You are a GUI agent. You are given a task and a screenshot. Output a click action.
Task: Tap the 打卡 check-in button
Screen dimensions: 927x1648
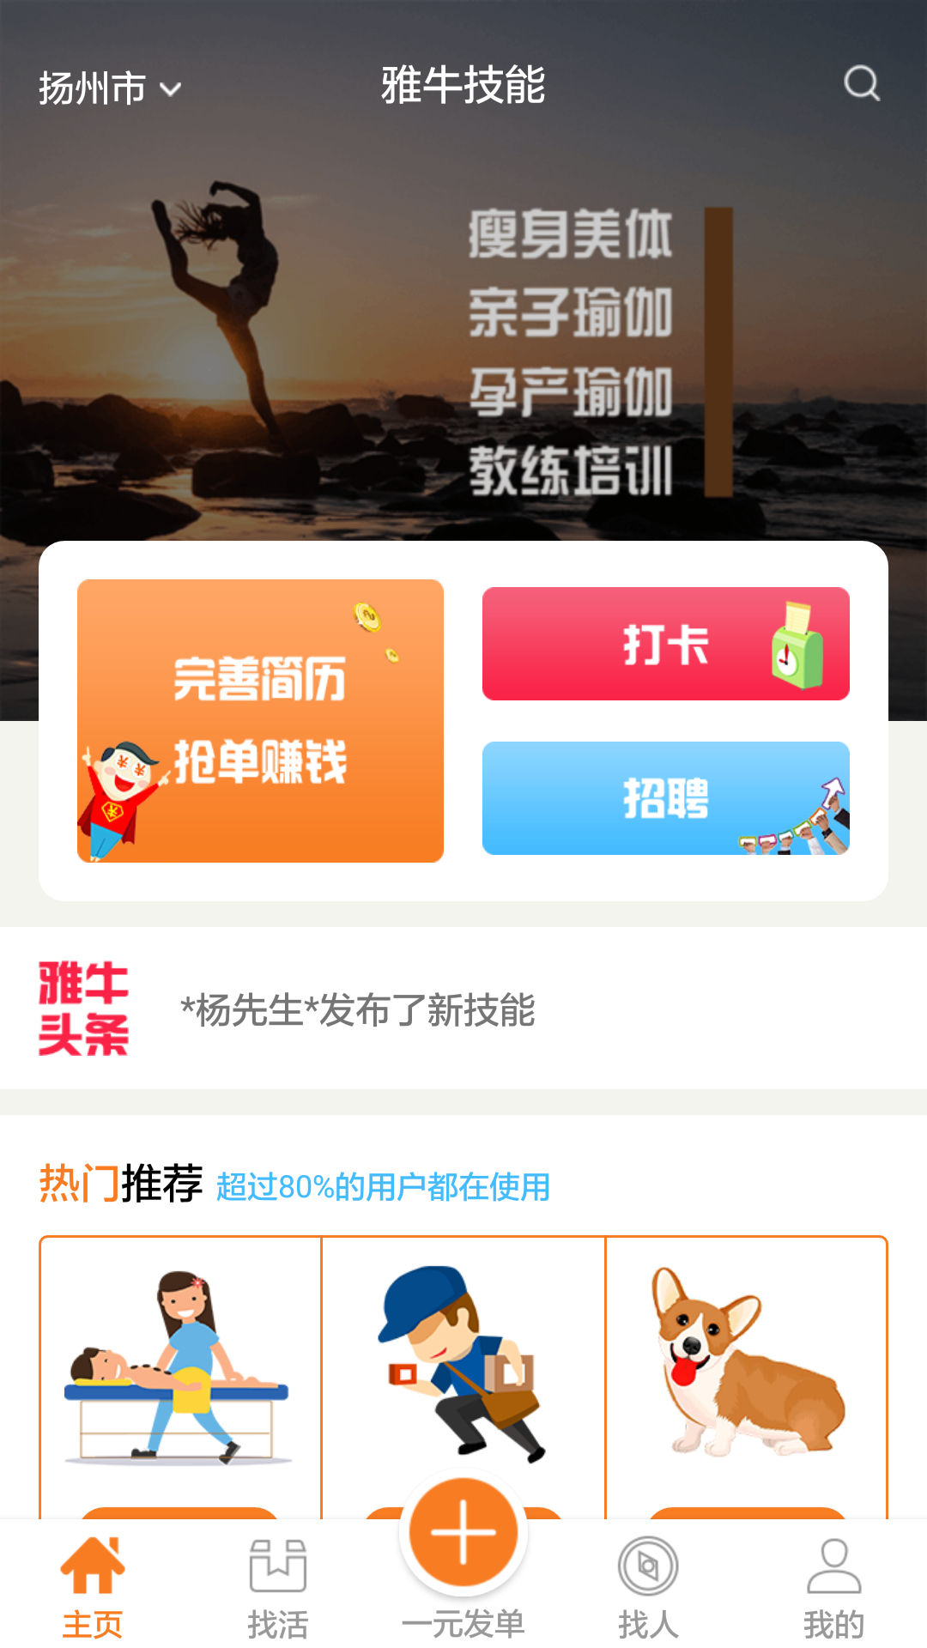click(666, 644)
